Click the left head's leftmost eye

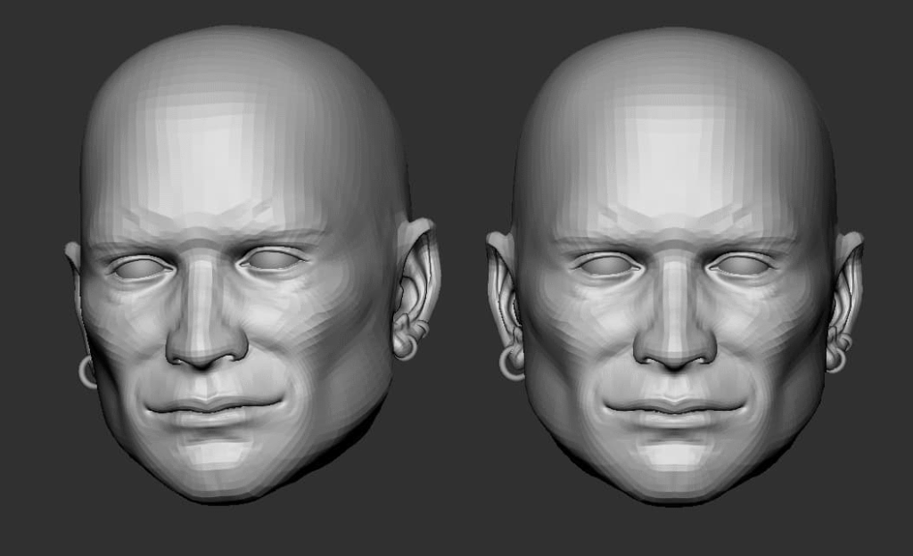(x=139, y=266)
